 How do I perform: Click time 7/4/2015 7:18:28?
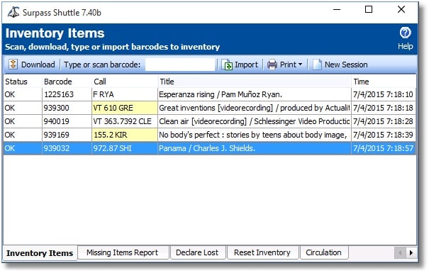click(384, 121)
